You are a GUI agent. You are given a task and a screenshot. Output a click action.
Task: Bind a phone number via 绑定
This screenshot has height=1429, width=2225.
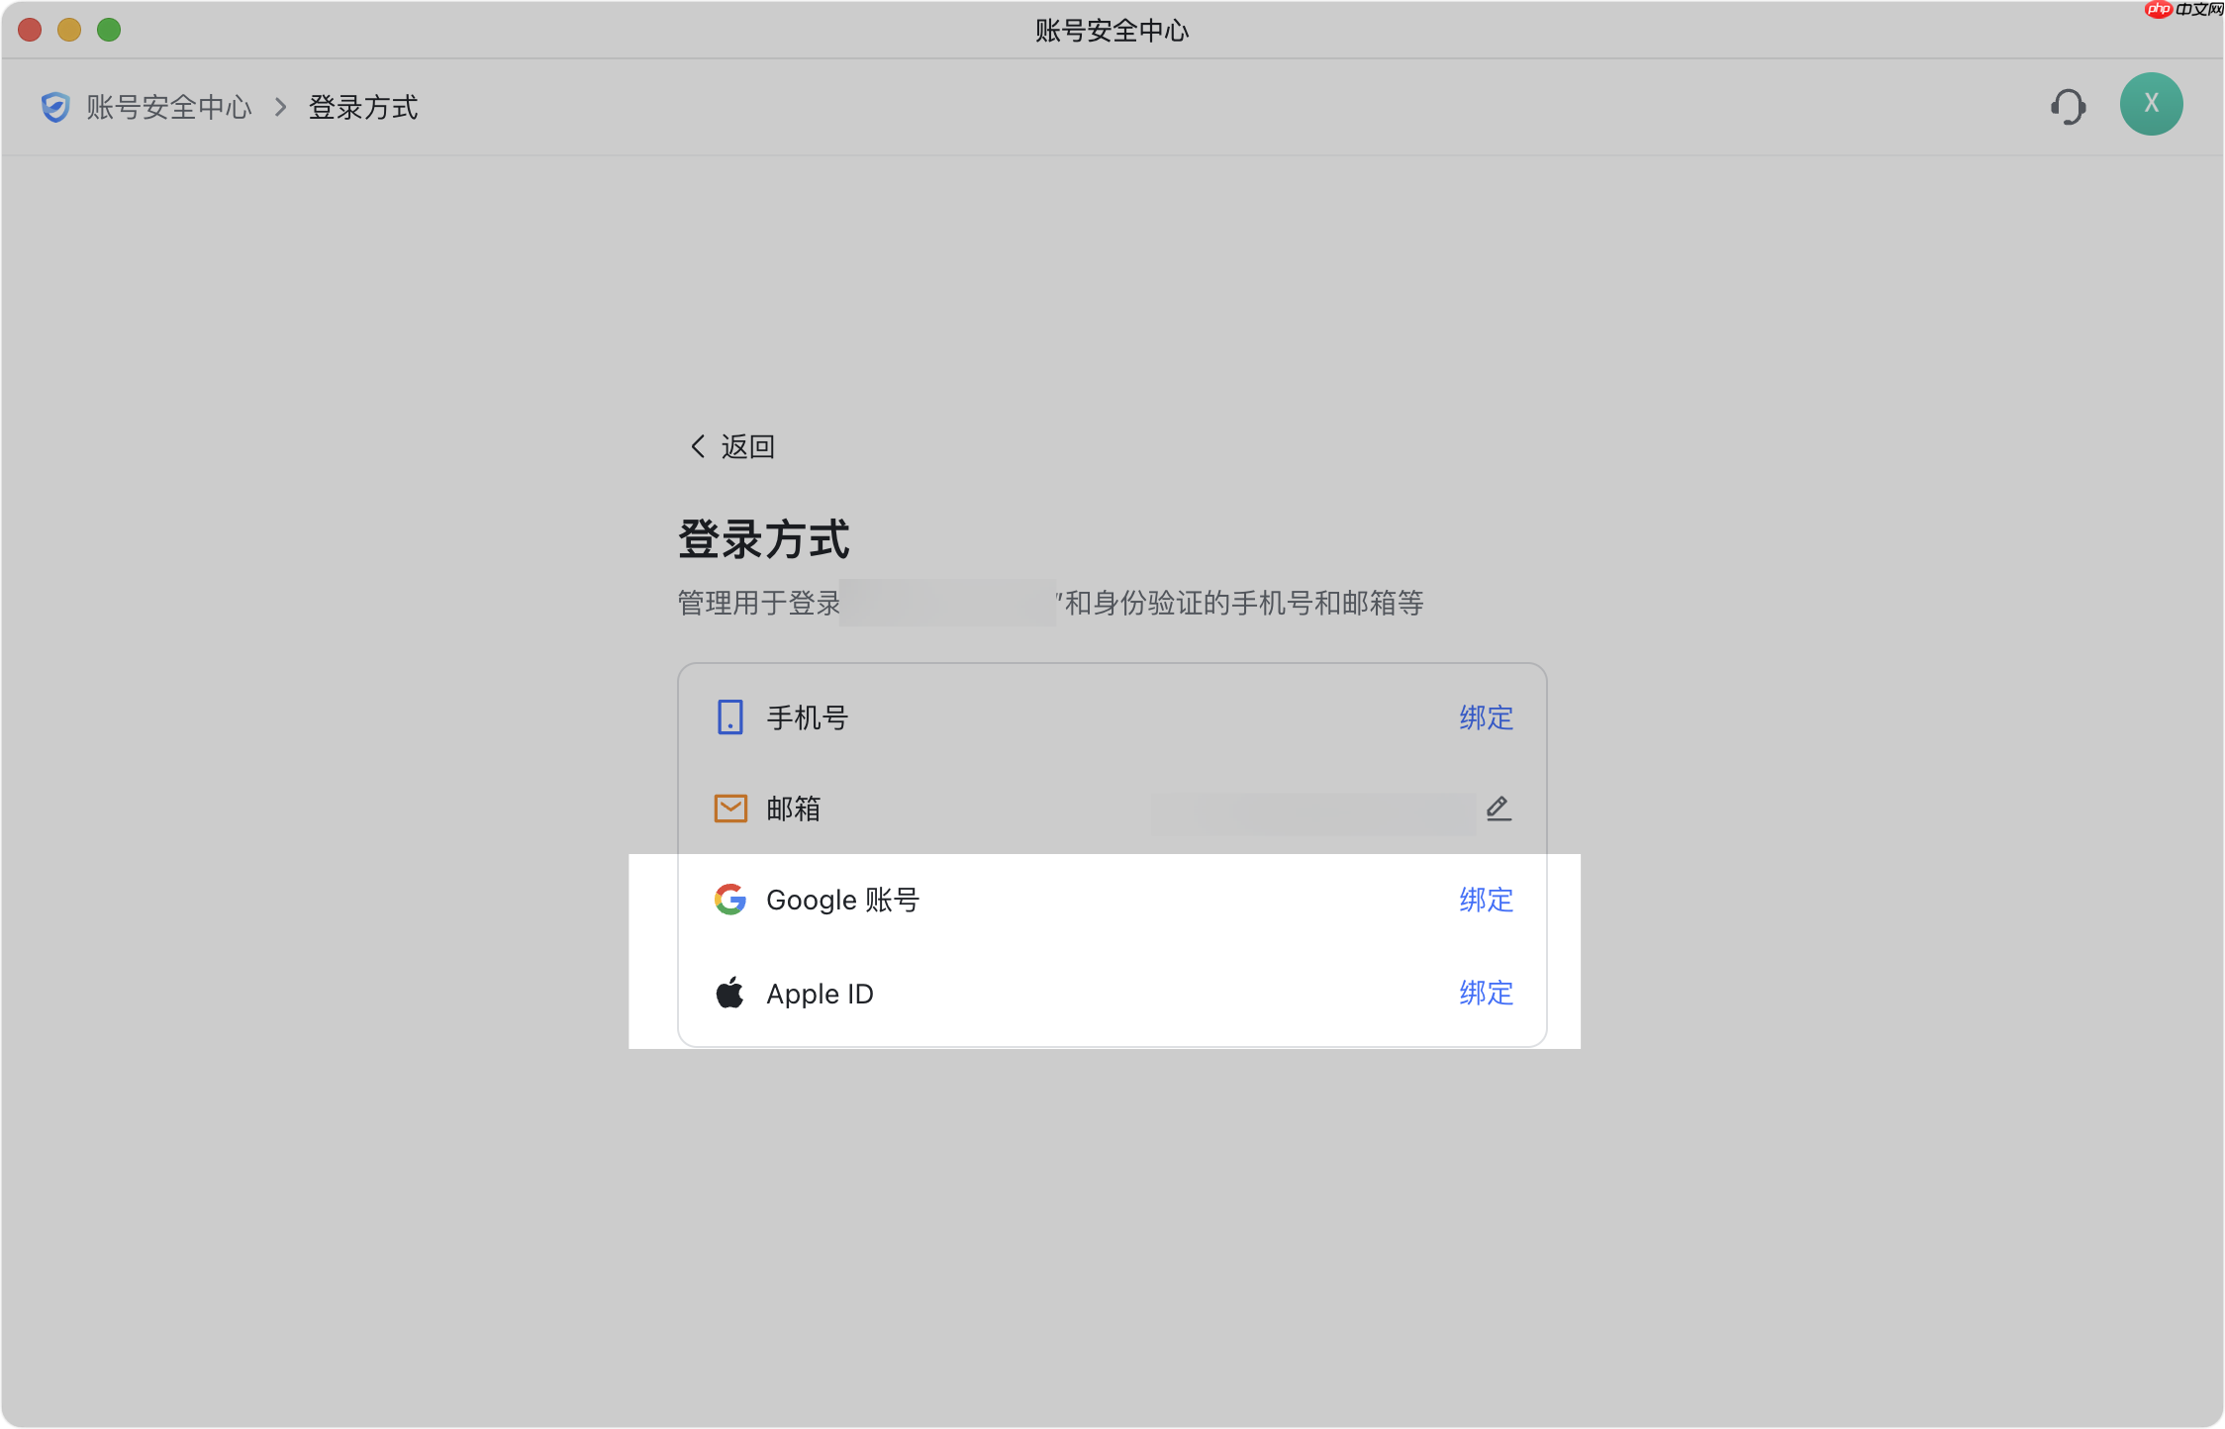[1486, 717]
